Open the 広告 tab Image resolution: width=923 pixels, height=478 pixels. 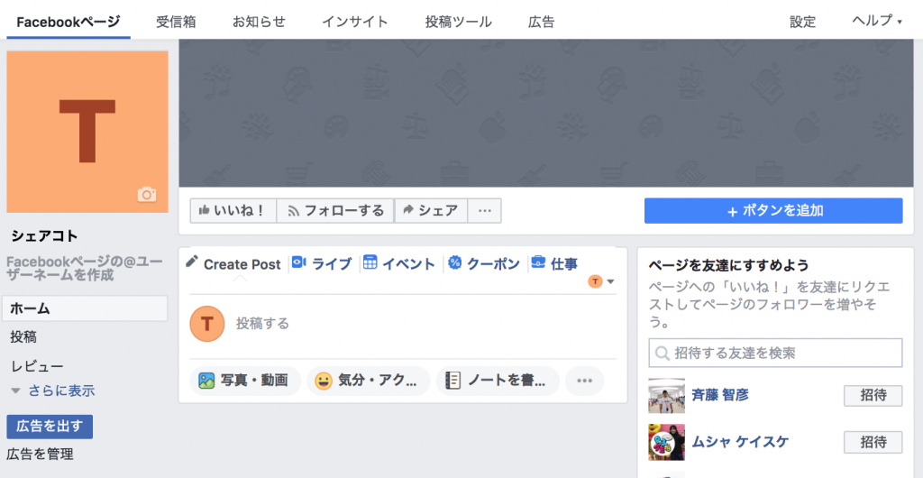click(x=542, y=22)
